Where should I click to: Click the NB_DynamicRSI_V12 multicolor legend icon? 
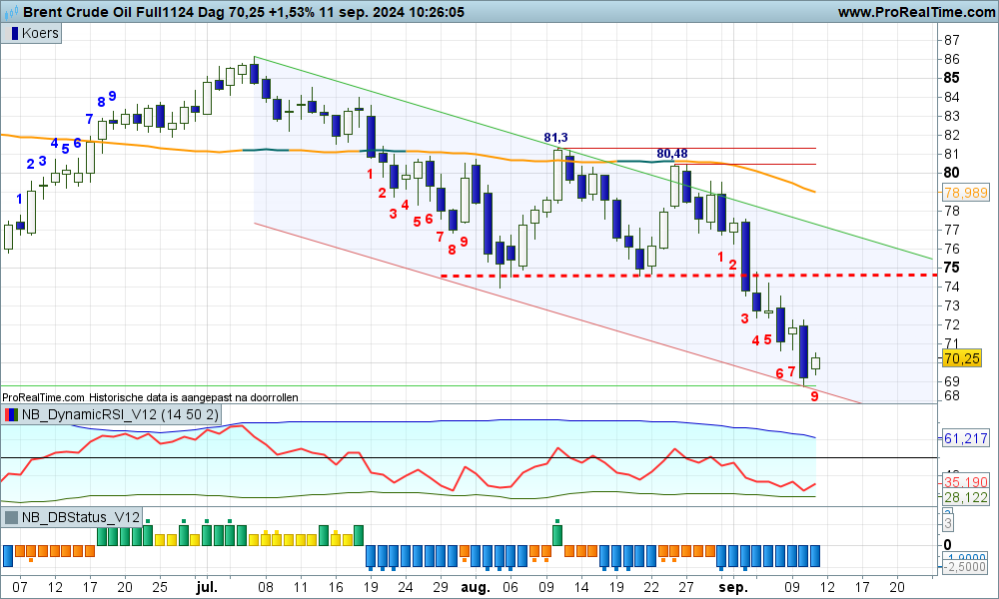pos(12,414)
